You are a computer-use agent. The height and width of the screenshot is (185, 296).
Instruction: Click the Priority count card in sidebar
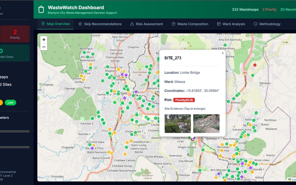click(15, 34)
